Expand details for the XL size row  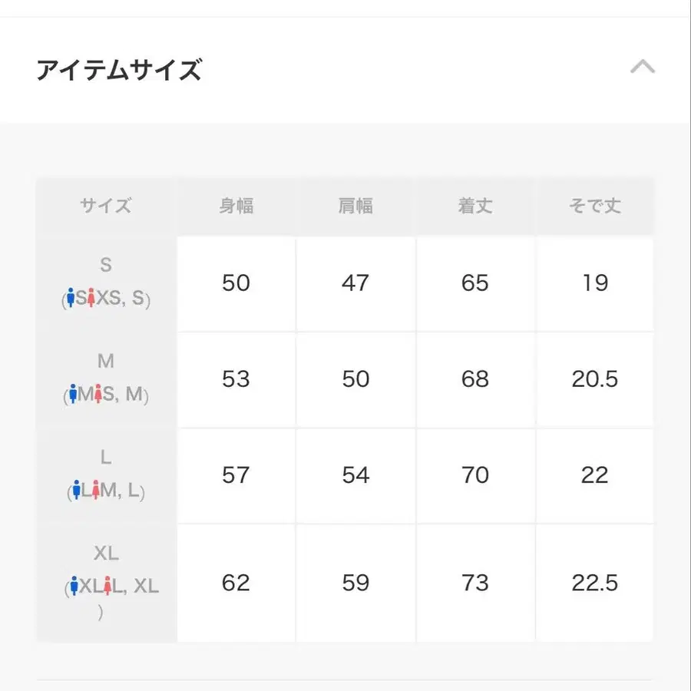point(107,582)
